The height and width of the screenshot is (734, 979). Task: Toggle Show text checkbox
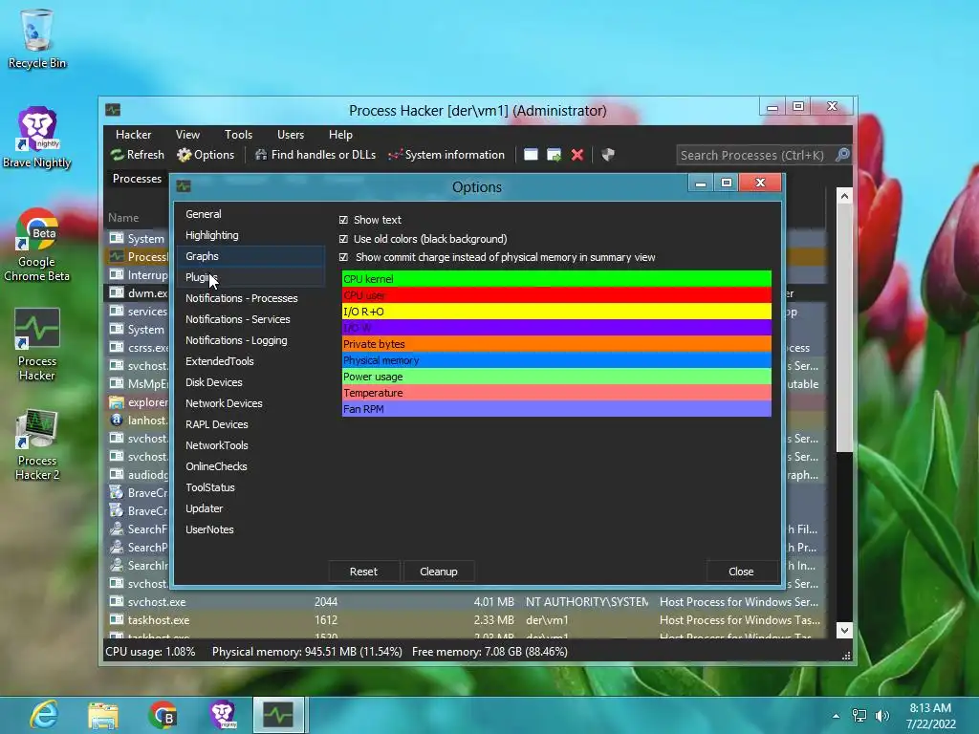(343, 220)
